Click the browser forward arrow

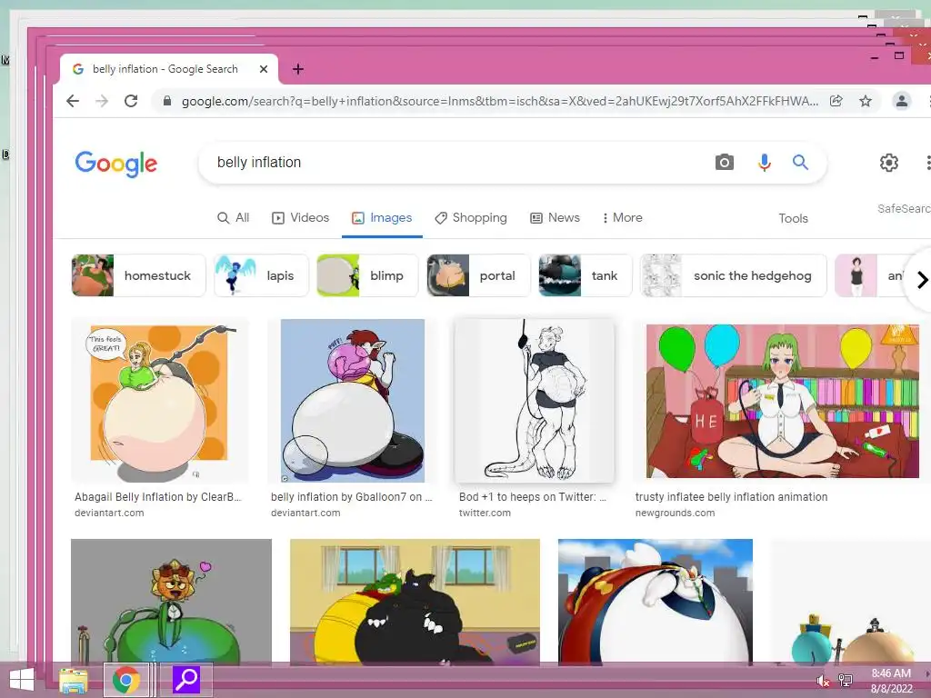click(x=102, y=101)
